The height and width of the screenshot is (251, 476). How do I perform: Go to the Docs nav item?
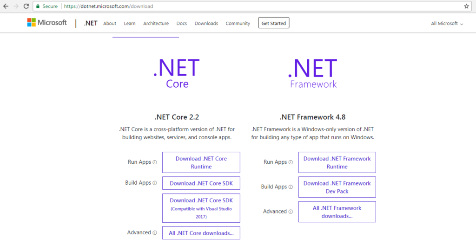coord(181,23)
